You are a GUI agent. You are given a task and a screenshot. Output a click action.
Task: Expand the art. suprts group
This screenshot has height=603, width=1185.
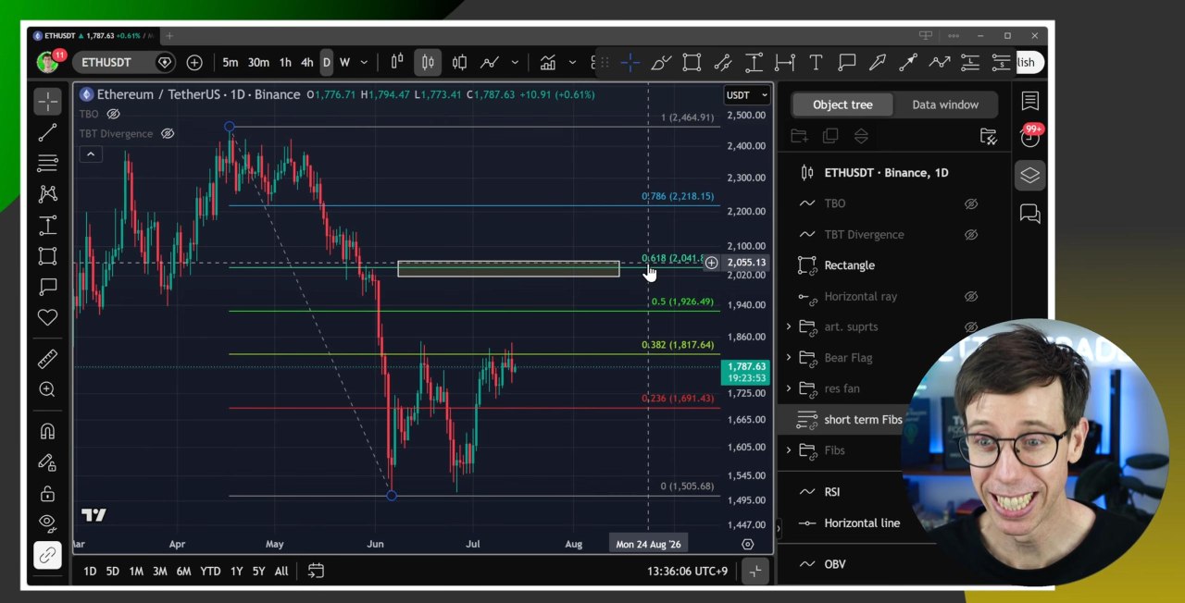pyautogui.click(x=789, y=326)
